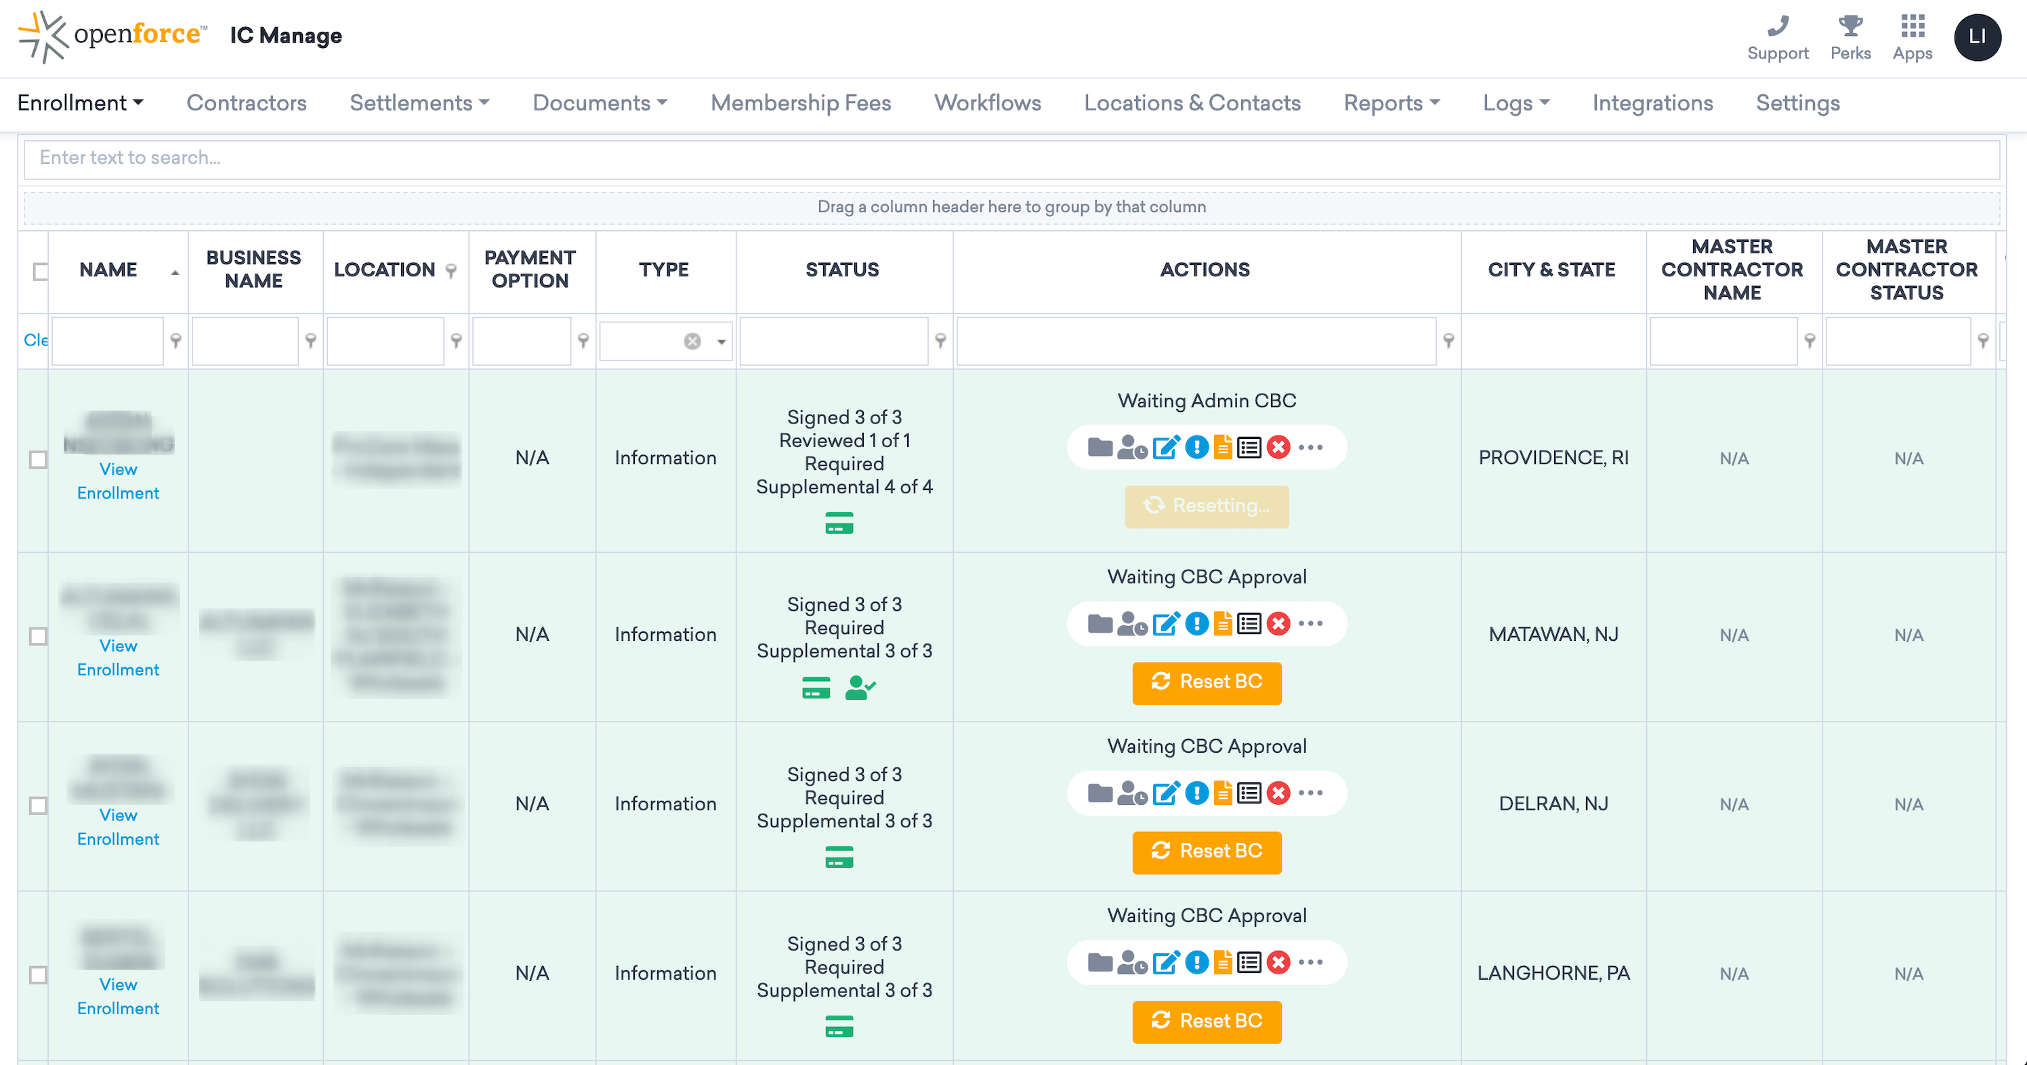The image size is (2027, 1065).
Task: Click Reset BC button in Matawan row
Action: (x=1207, y=682)
